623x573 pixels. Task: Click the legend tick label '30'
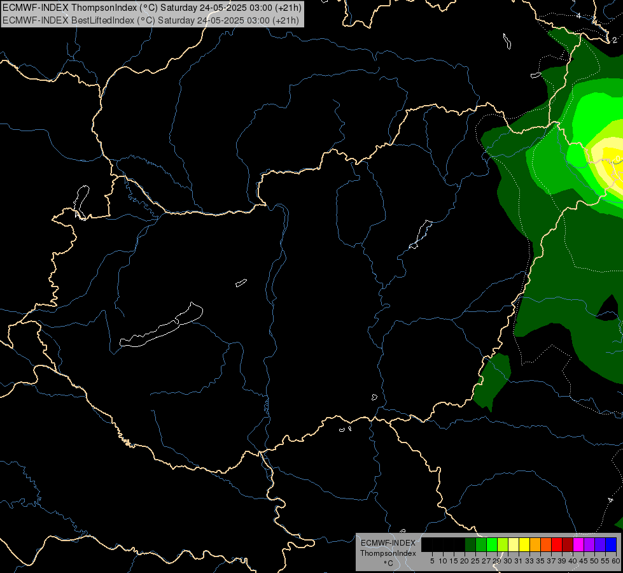click(508, 561)
